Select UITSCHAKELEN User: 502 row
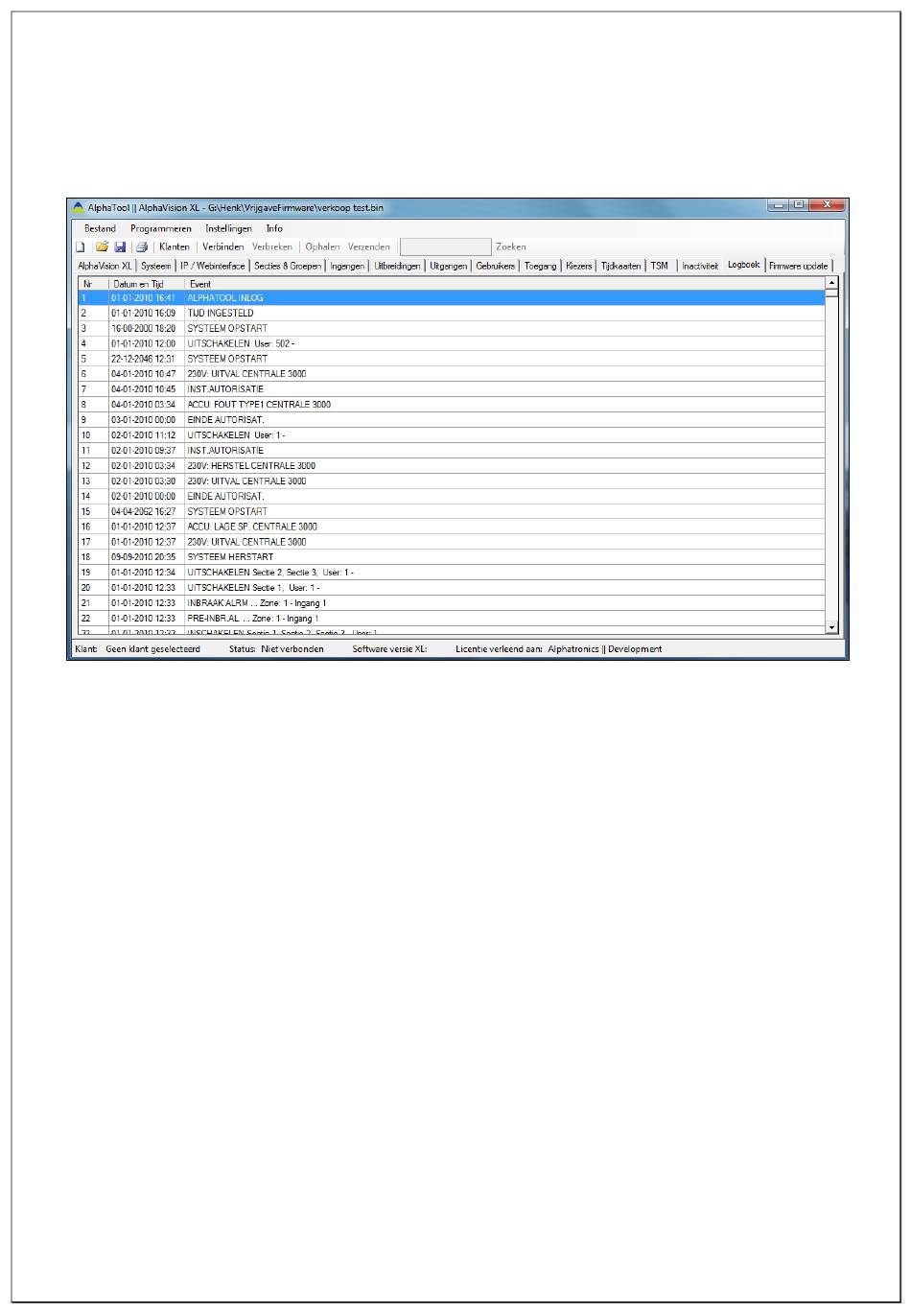The image size is (911, 1313). point(452,343)
